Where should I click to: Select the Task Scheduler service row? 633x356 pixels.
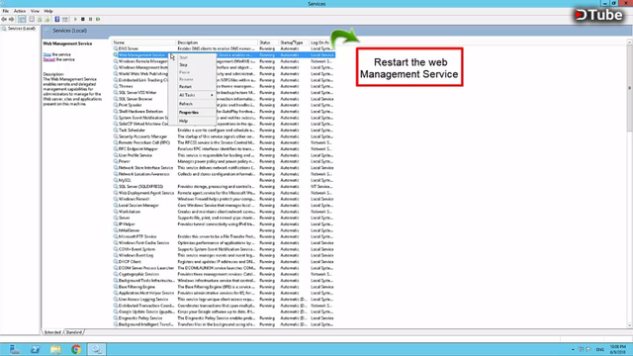point(224,130)
